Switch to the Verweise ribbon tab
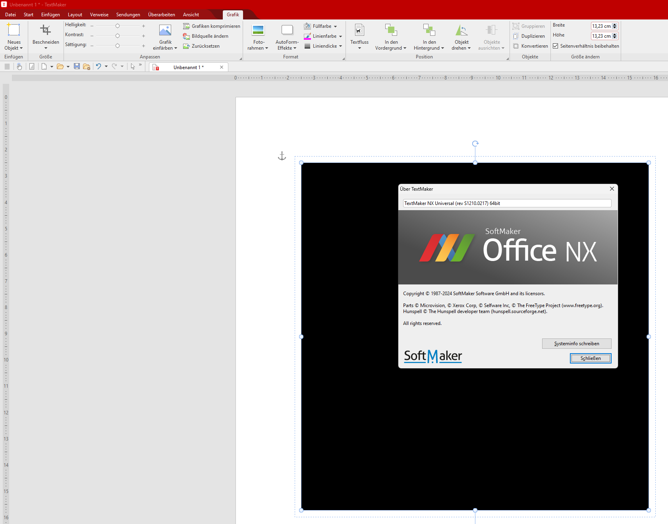 [99, 15]
